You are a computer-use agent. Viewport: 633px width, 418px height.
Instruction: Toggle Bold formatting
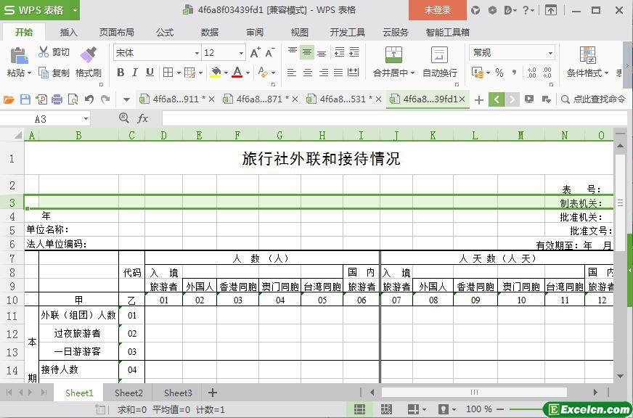coord(121,73)
